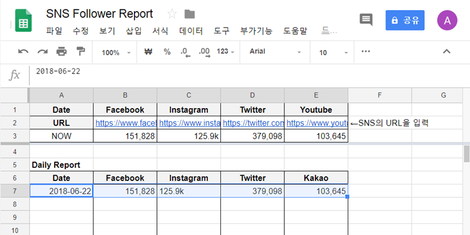This screenshot has height=235, width=470.
Task: Click the undo arrow icon
Action: 23,52
